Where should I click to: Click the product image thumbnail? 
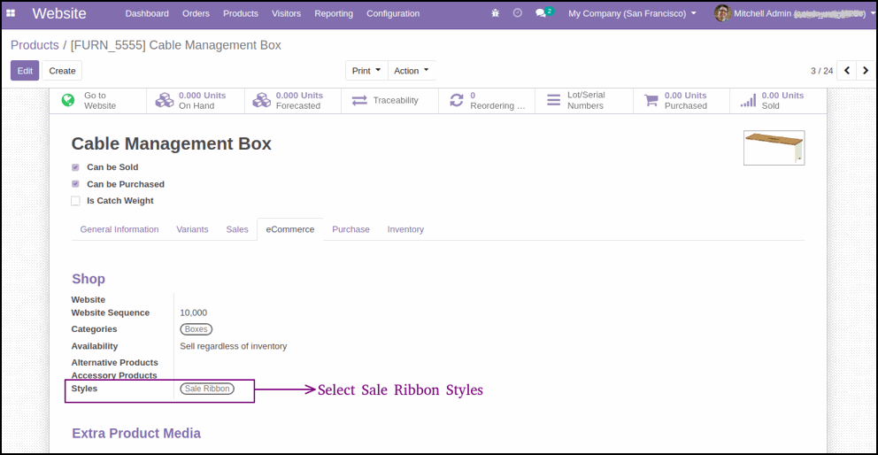774,148
